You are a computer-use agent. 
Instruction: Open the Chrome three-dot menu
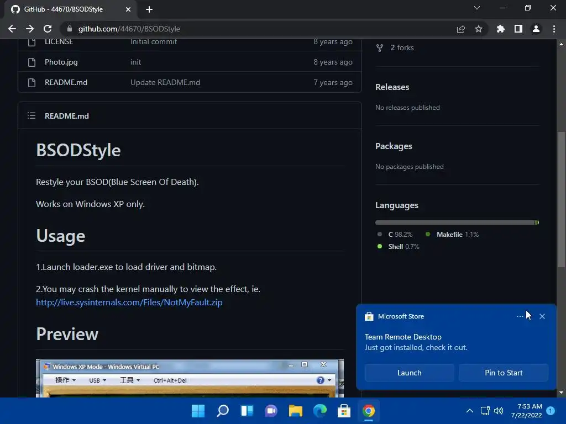click(x=554, y=29)
